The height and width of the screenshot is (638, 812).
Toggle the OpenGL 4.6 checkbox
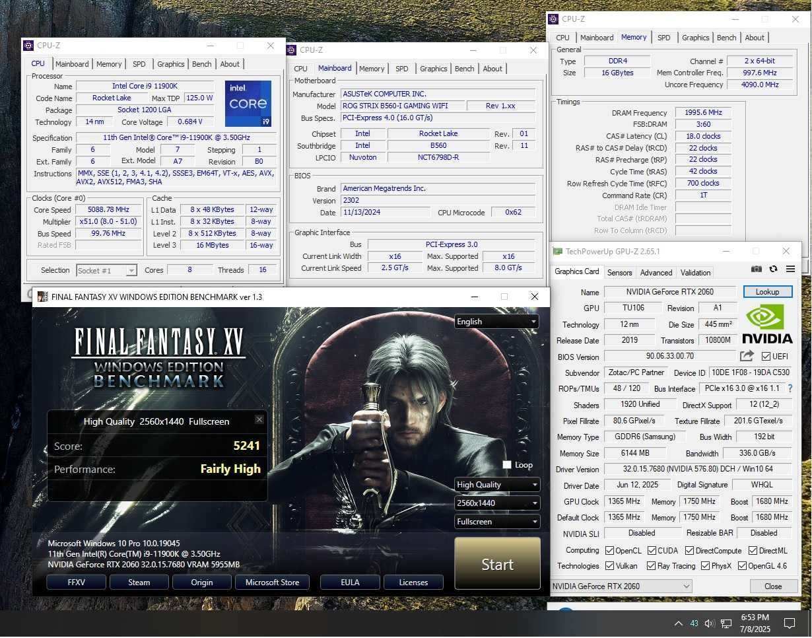tap(742, 566)
